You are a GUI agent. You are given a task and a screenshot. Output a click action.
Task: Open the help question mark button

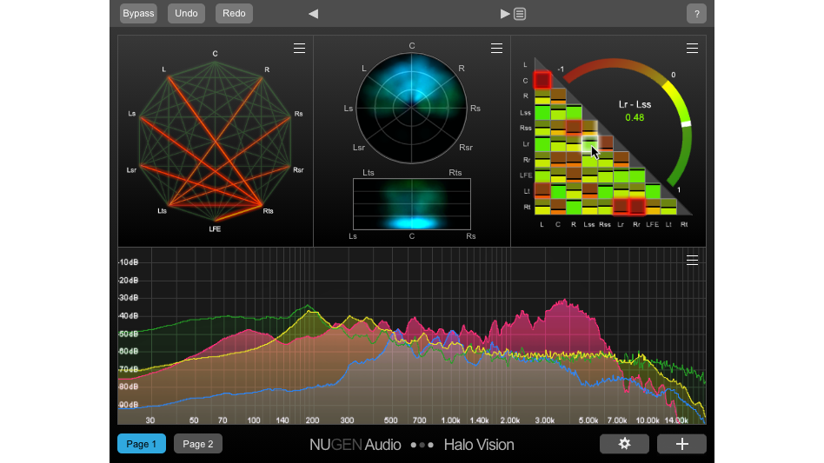click(697, 14)
